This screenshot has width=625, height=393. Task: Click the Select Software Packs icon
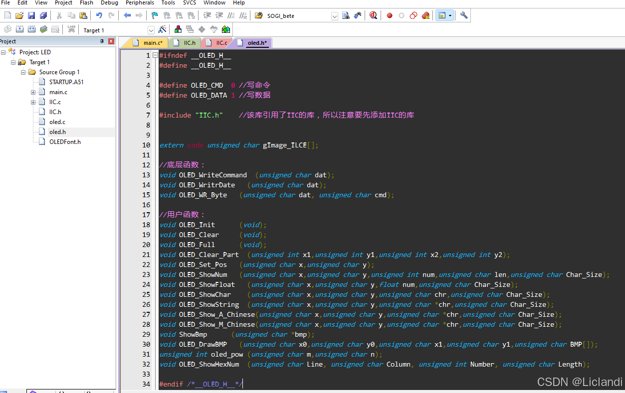click(x=214, y=29)
